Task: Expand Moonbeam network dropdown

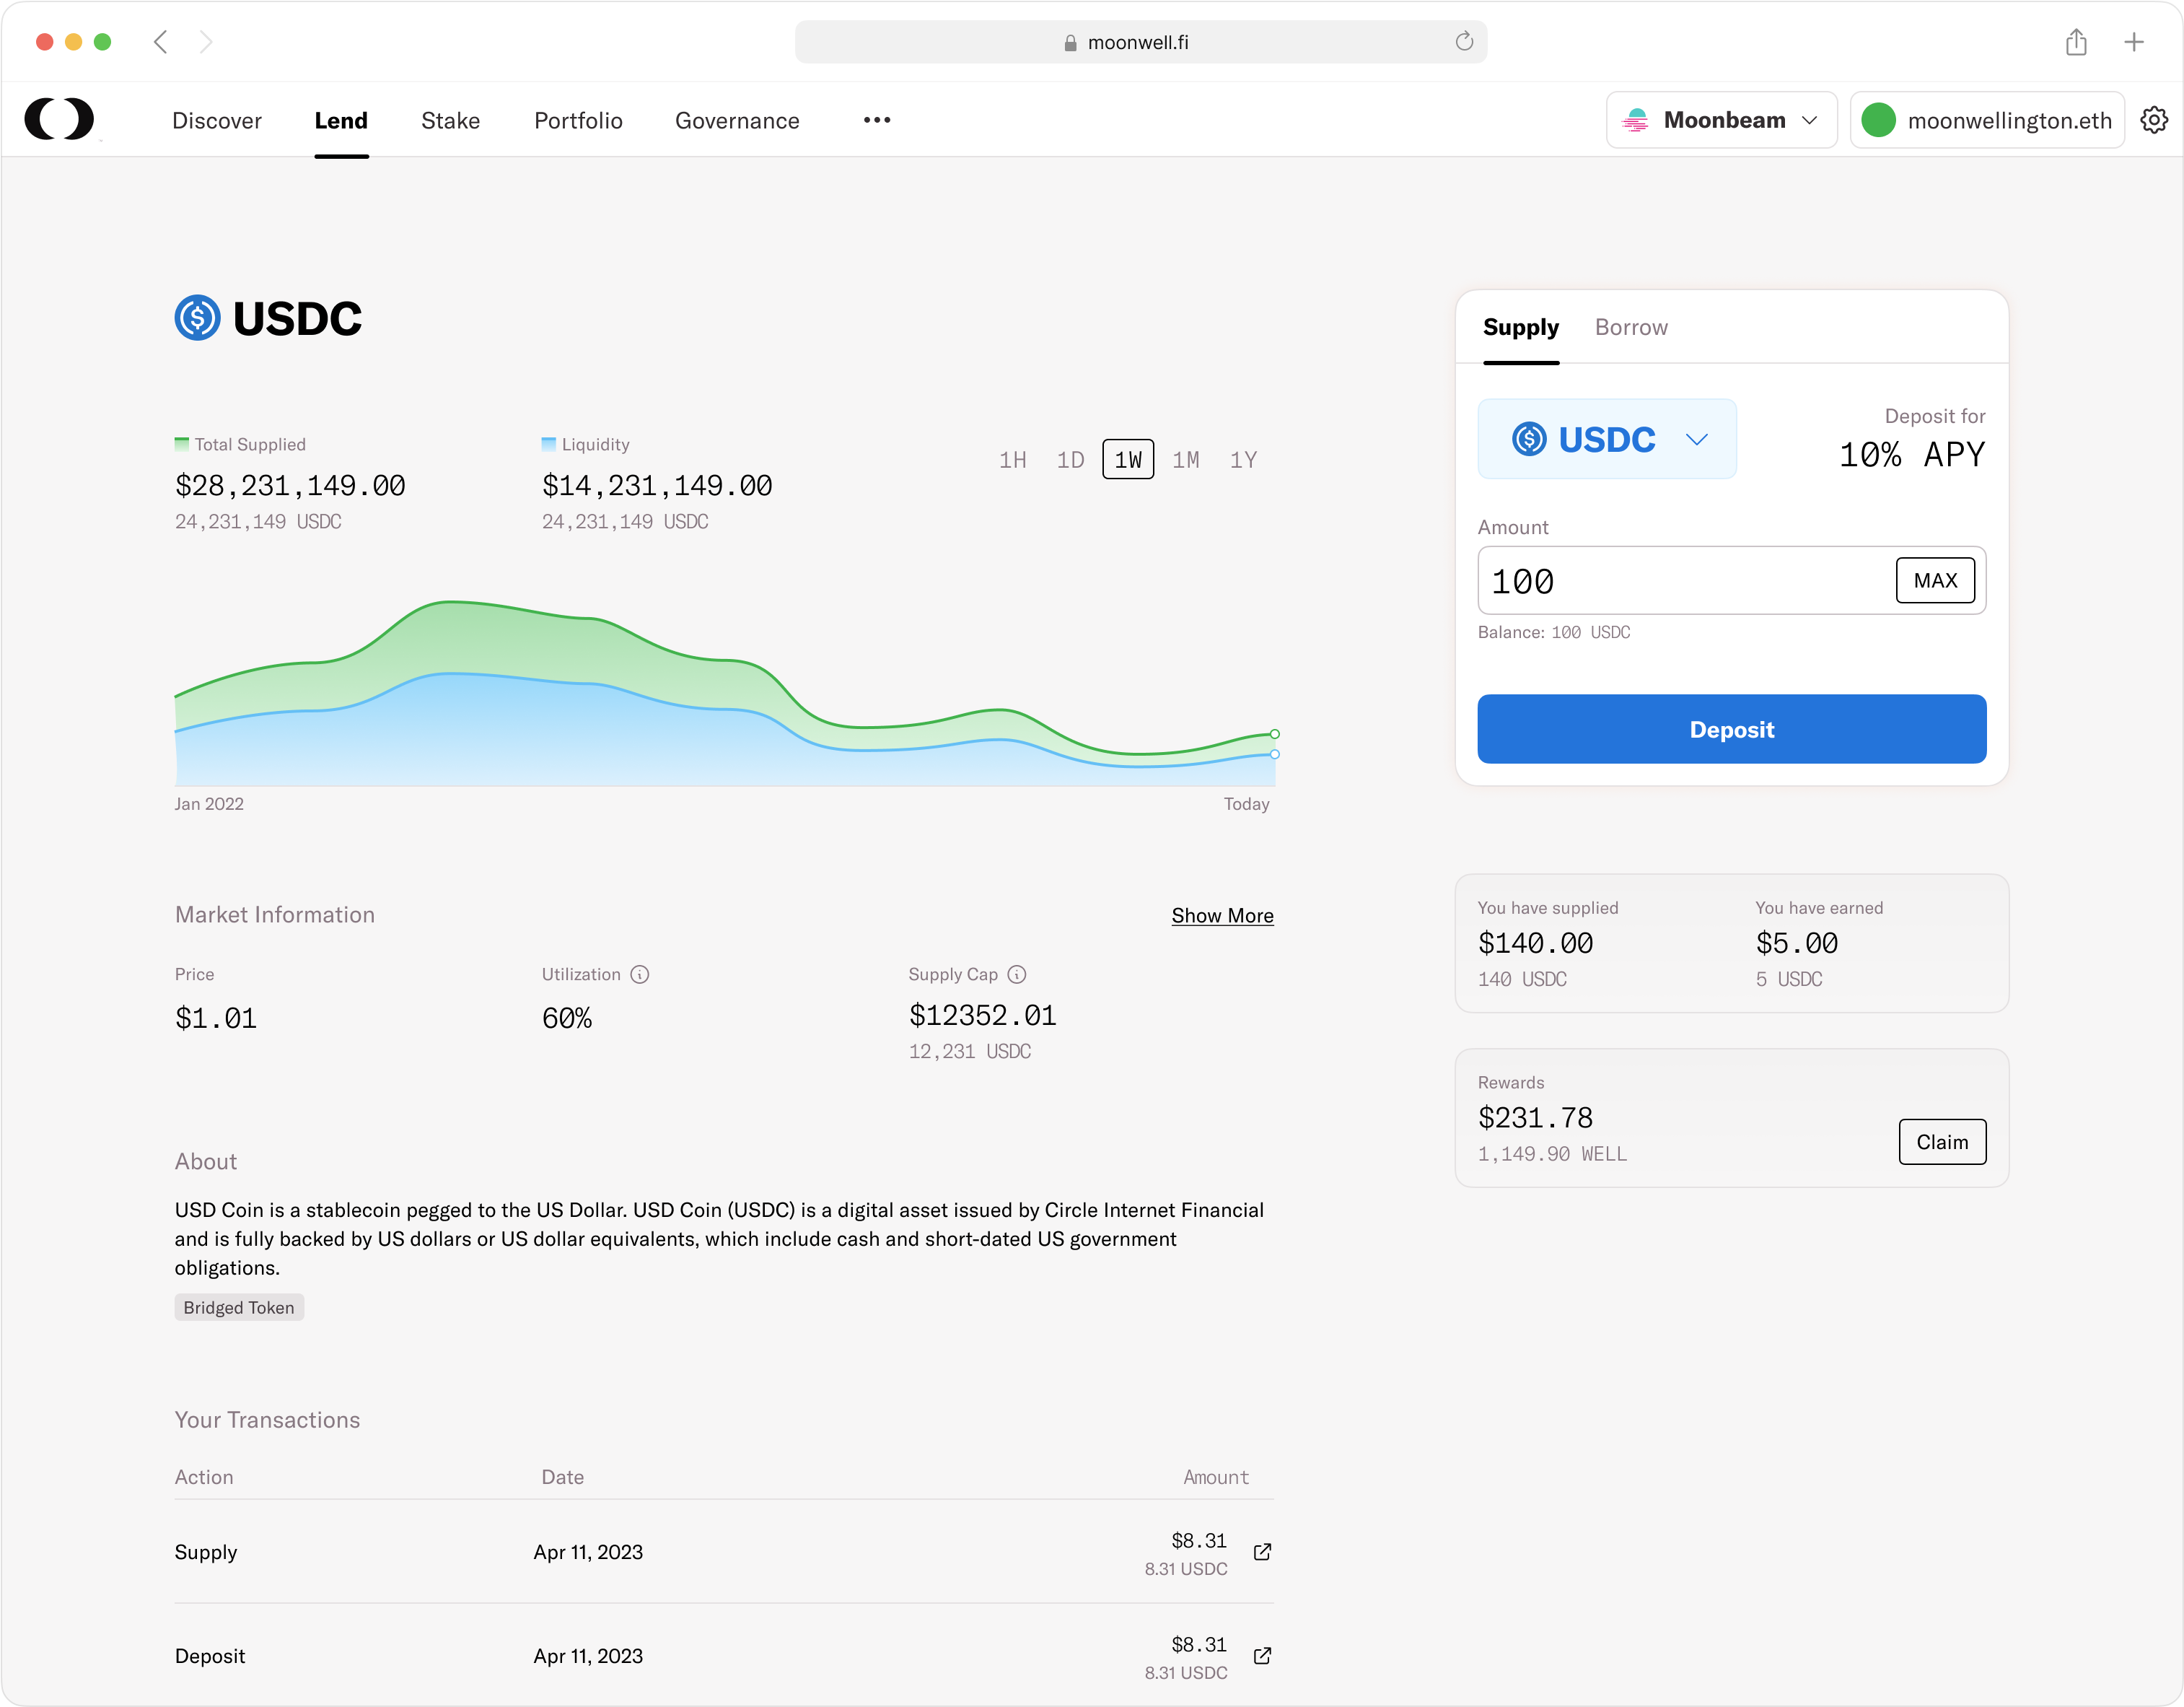Action: point(1721,120)
